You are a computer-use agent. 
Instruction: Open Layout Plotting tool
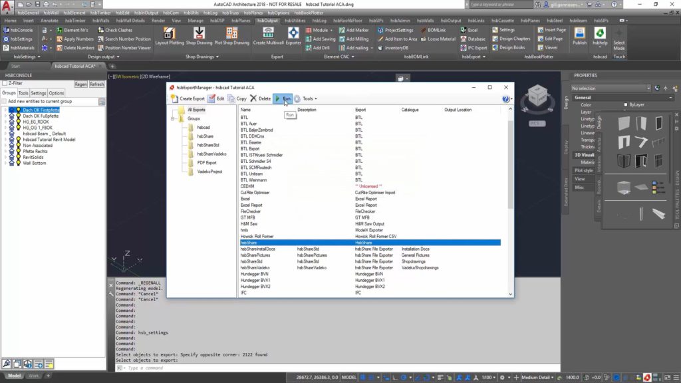[170, 36]
